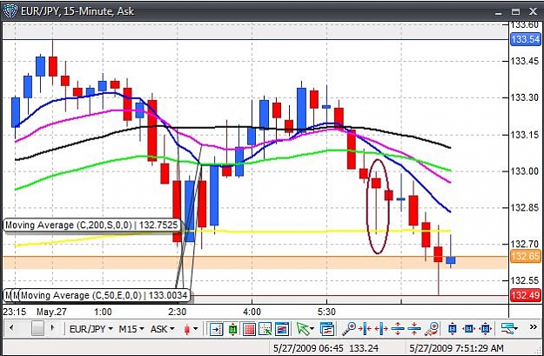The height and width of the screenshot is (356, 544).
Task: Click the Moving Average 50 EMA label
Action: pyautogui.click(x=104, y=296)
